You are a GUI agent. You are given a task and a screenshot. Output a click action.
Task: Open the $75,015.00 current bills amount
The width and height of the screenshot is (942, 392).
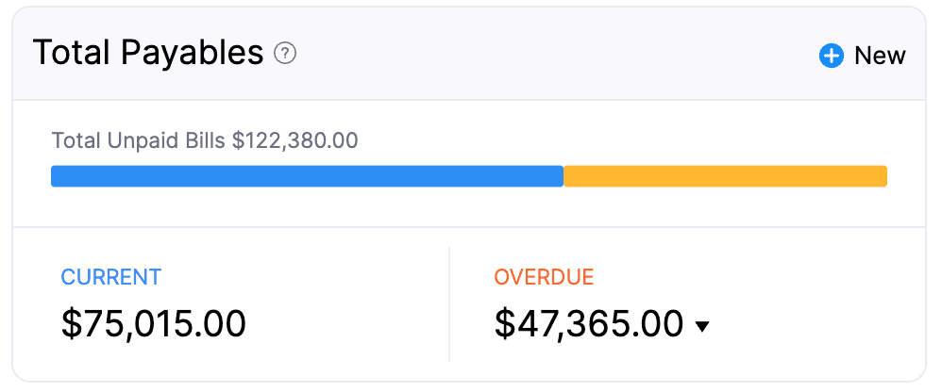point(154,323)
